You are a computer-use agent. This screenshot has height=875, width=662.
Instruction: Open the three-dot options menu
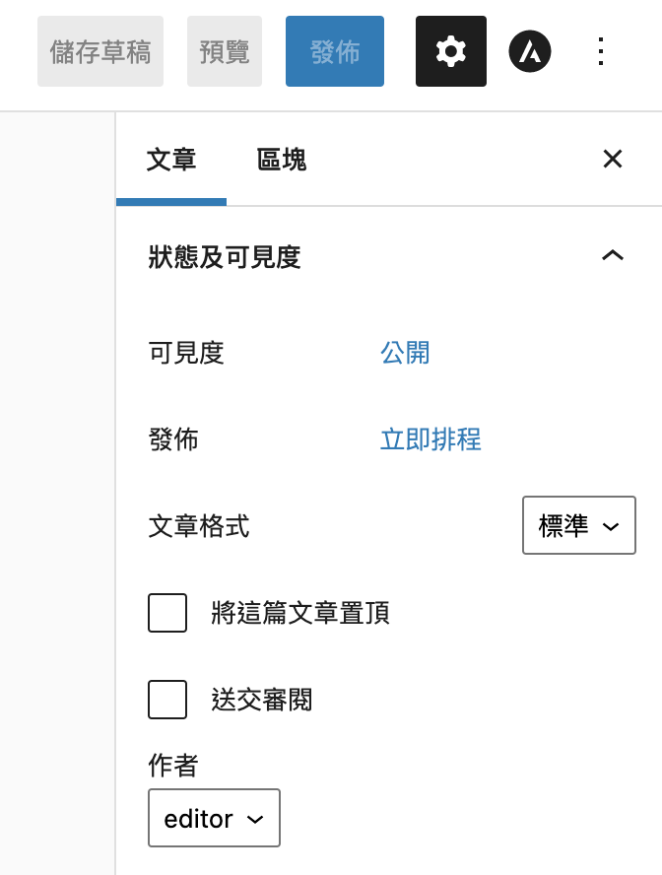(x=602, y=51)
